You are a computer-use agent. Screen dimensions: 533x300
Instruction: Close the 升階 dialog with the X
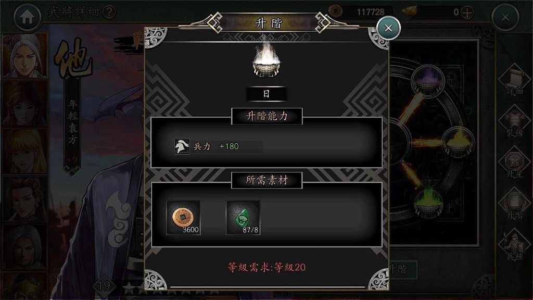[388, 28]
